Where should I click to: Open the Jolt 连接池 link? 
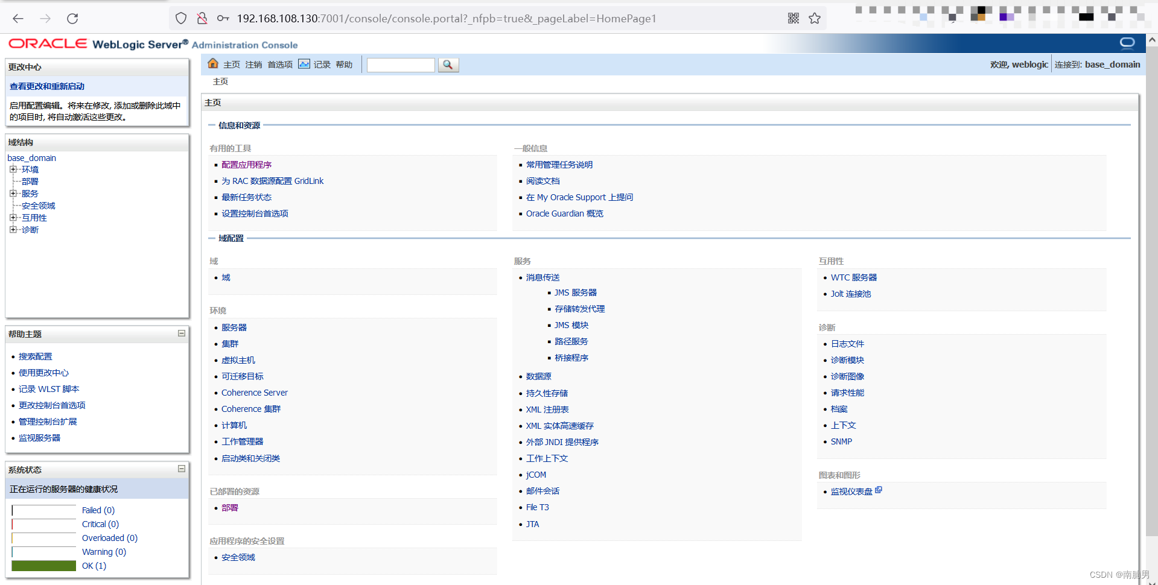point(851,294)
